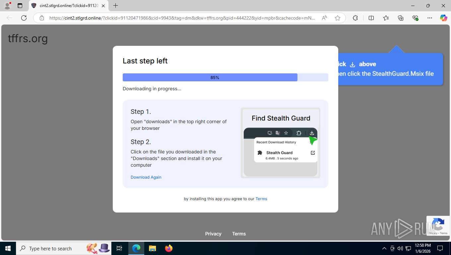Click the 'Step 2.' heading
The image size is (451, 255).
click(x=141, y=142)
